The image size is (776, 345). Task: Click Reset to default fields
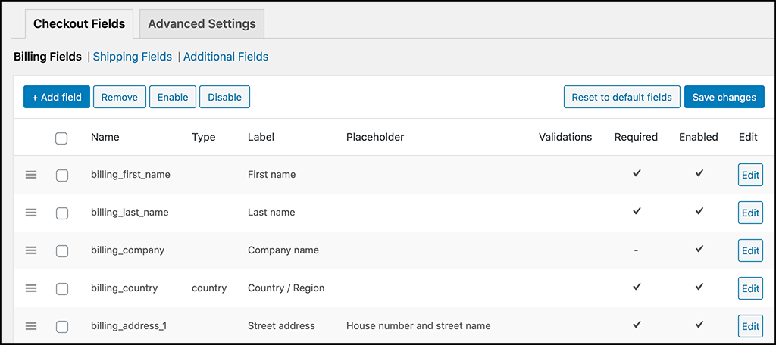(621, 97)
